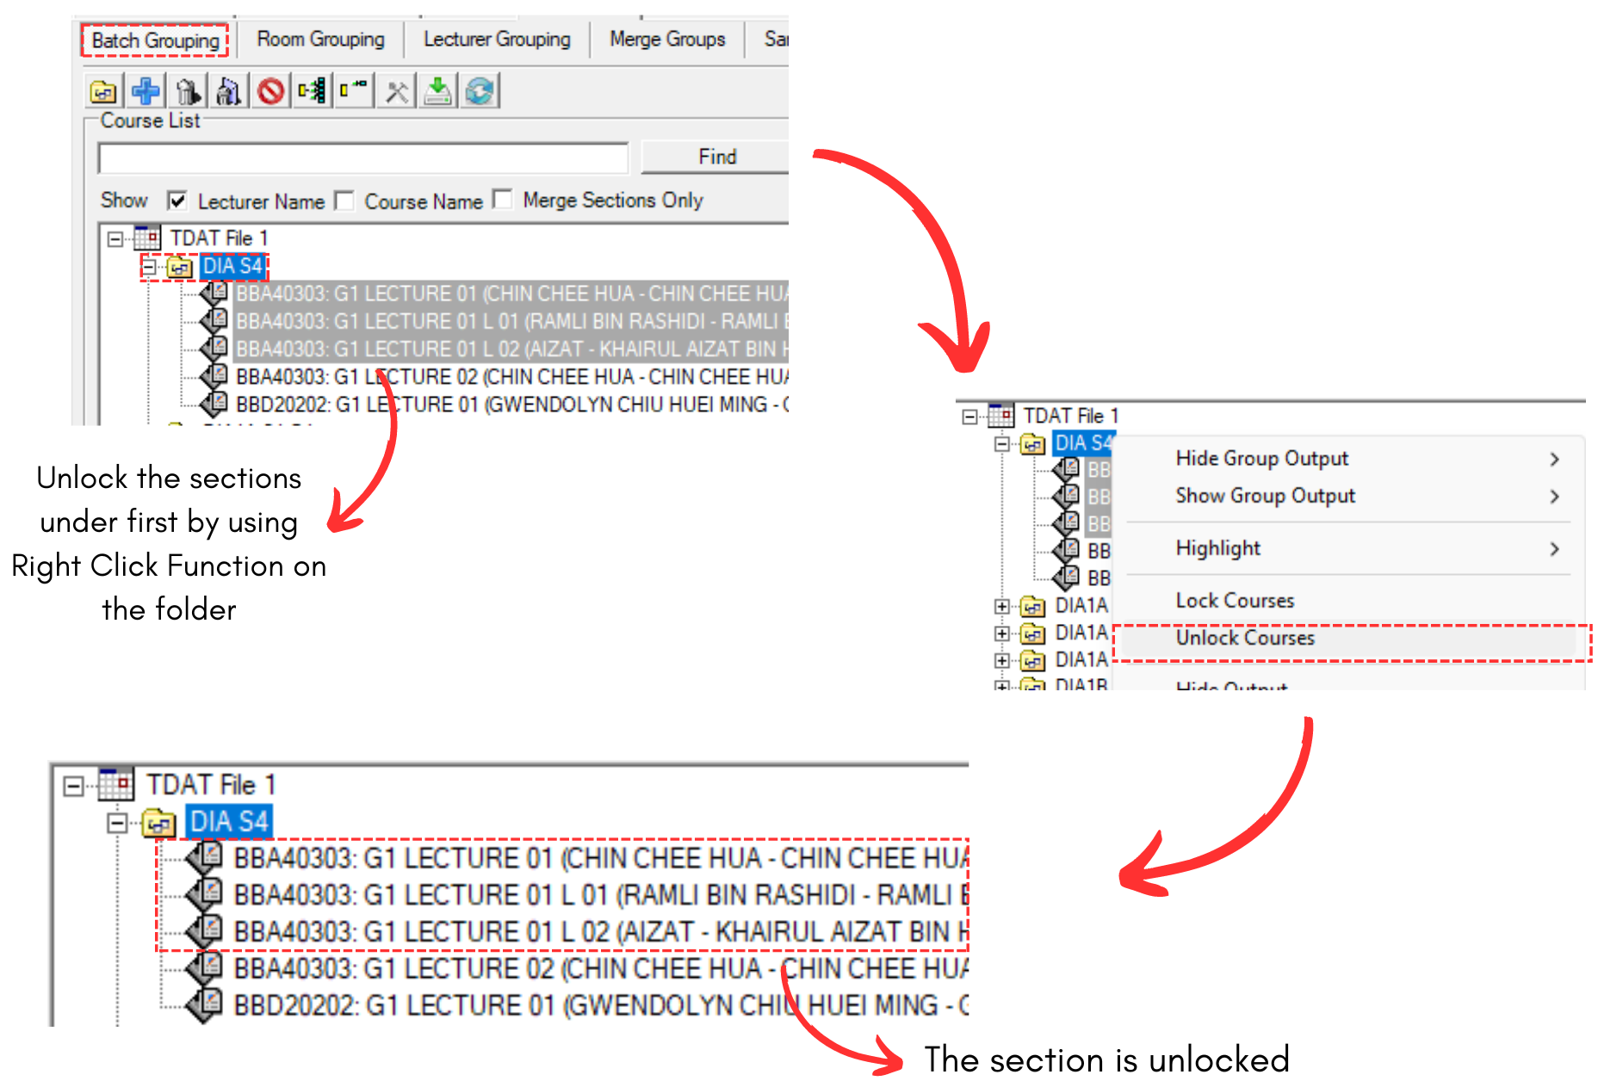Collapse the TDAT File 1 root node
Viewport: 1598px width, 1087px height.
coord(115,238)
